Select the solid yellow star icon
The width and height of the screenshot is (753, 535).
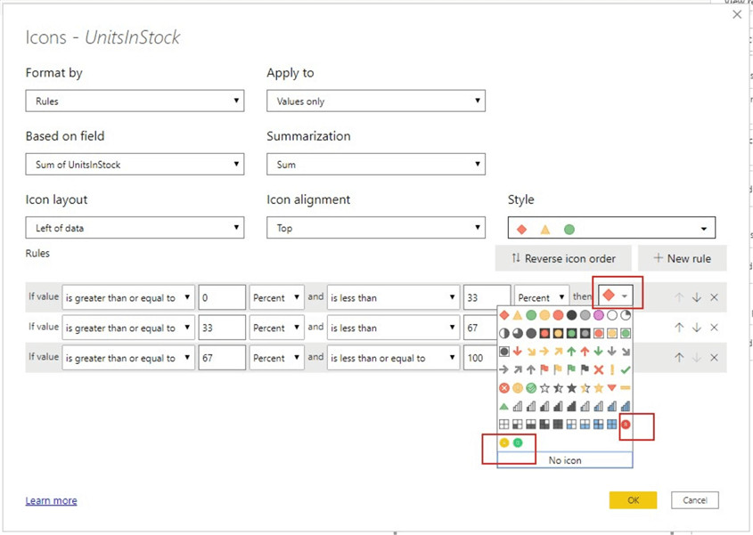(x=598, y=388)
